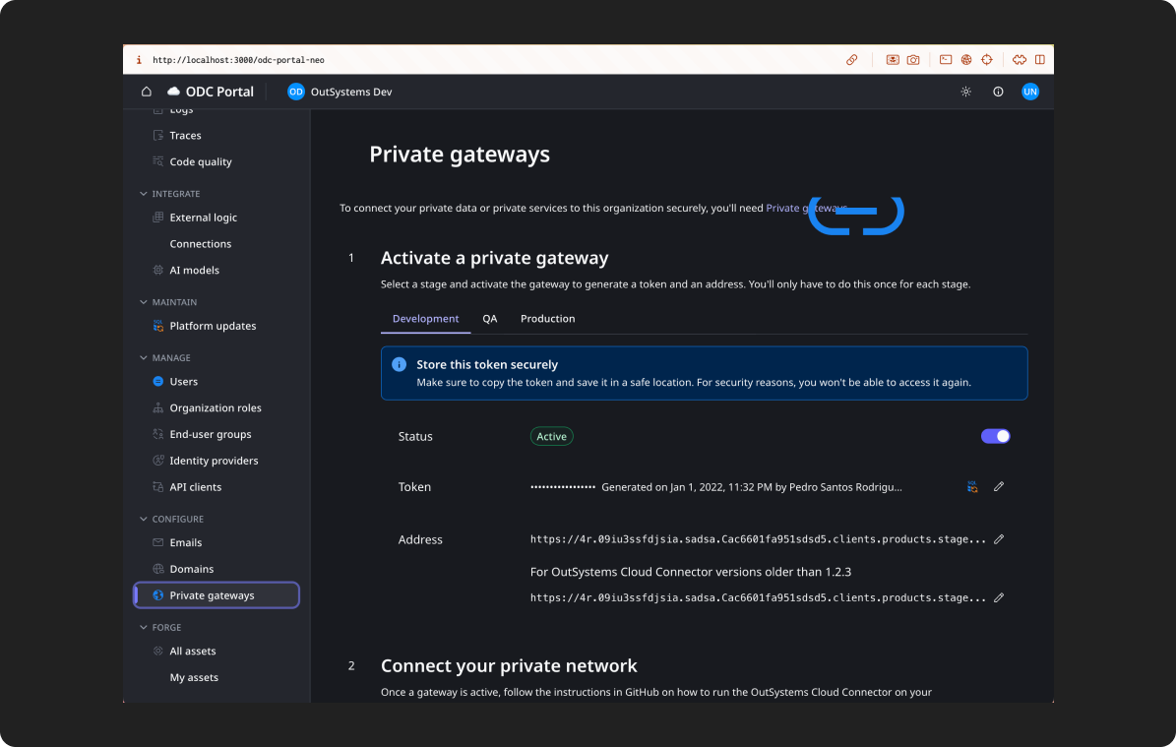Collapse the MANAGE section
This screenshot has height=747, width=1176.
pos(144,357)
